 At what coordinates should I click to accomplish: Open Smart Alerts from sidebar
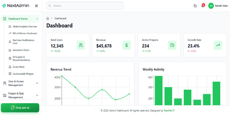(18, 67)
